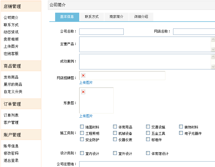Open 订单列表 from sidebar menu

click(x=11, y=115)
